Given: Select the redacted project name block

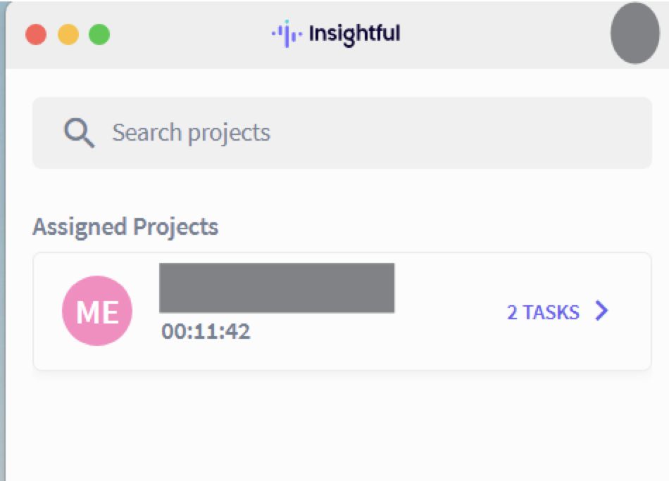Looking at the screenshot, I should pos(277,288).
